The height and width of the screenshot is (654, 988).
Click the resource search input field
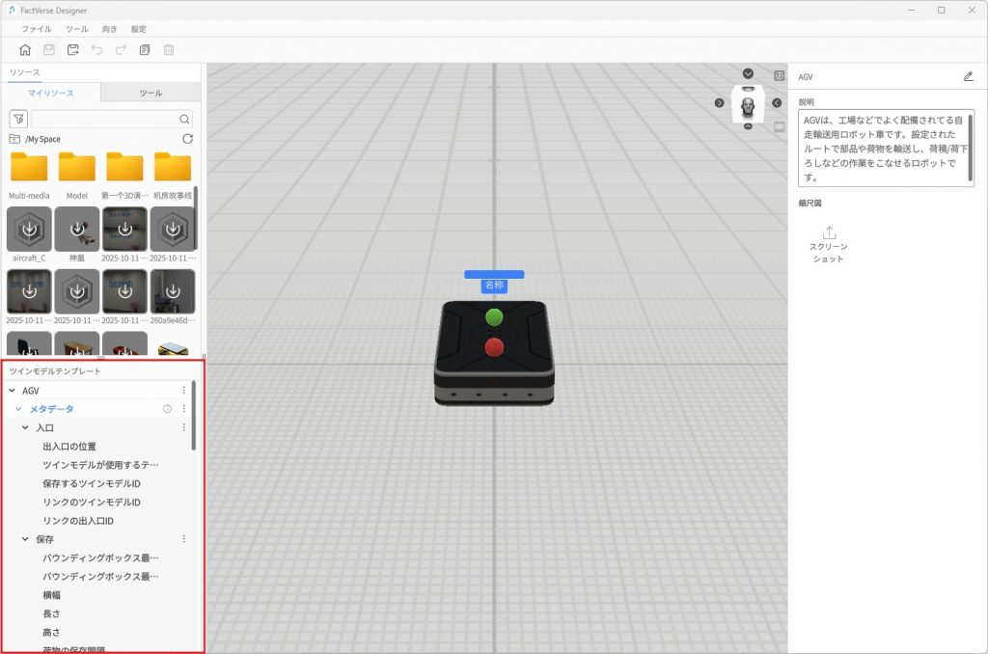[x=105, y=119]
